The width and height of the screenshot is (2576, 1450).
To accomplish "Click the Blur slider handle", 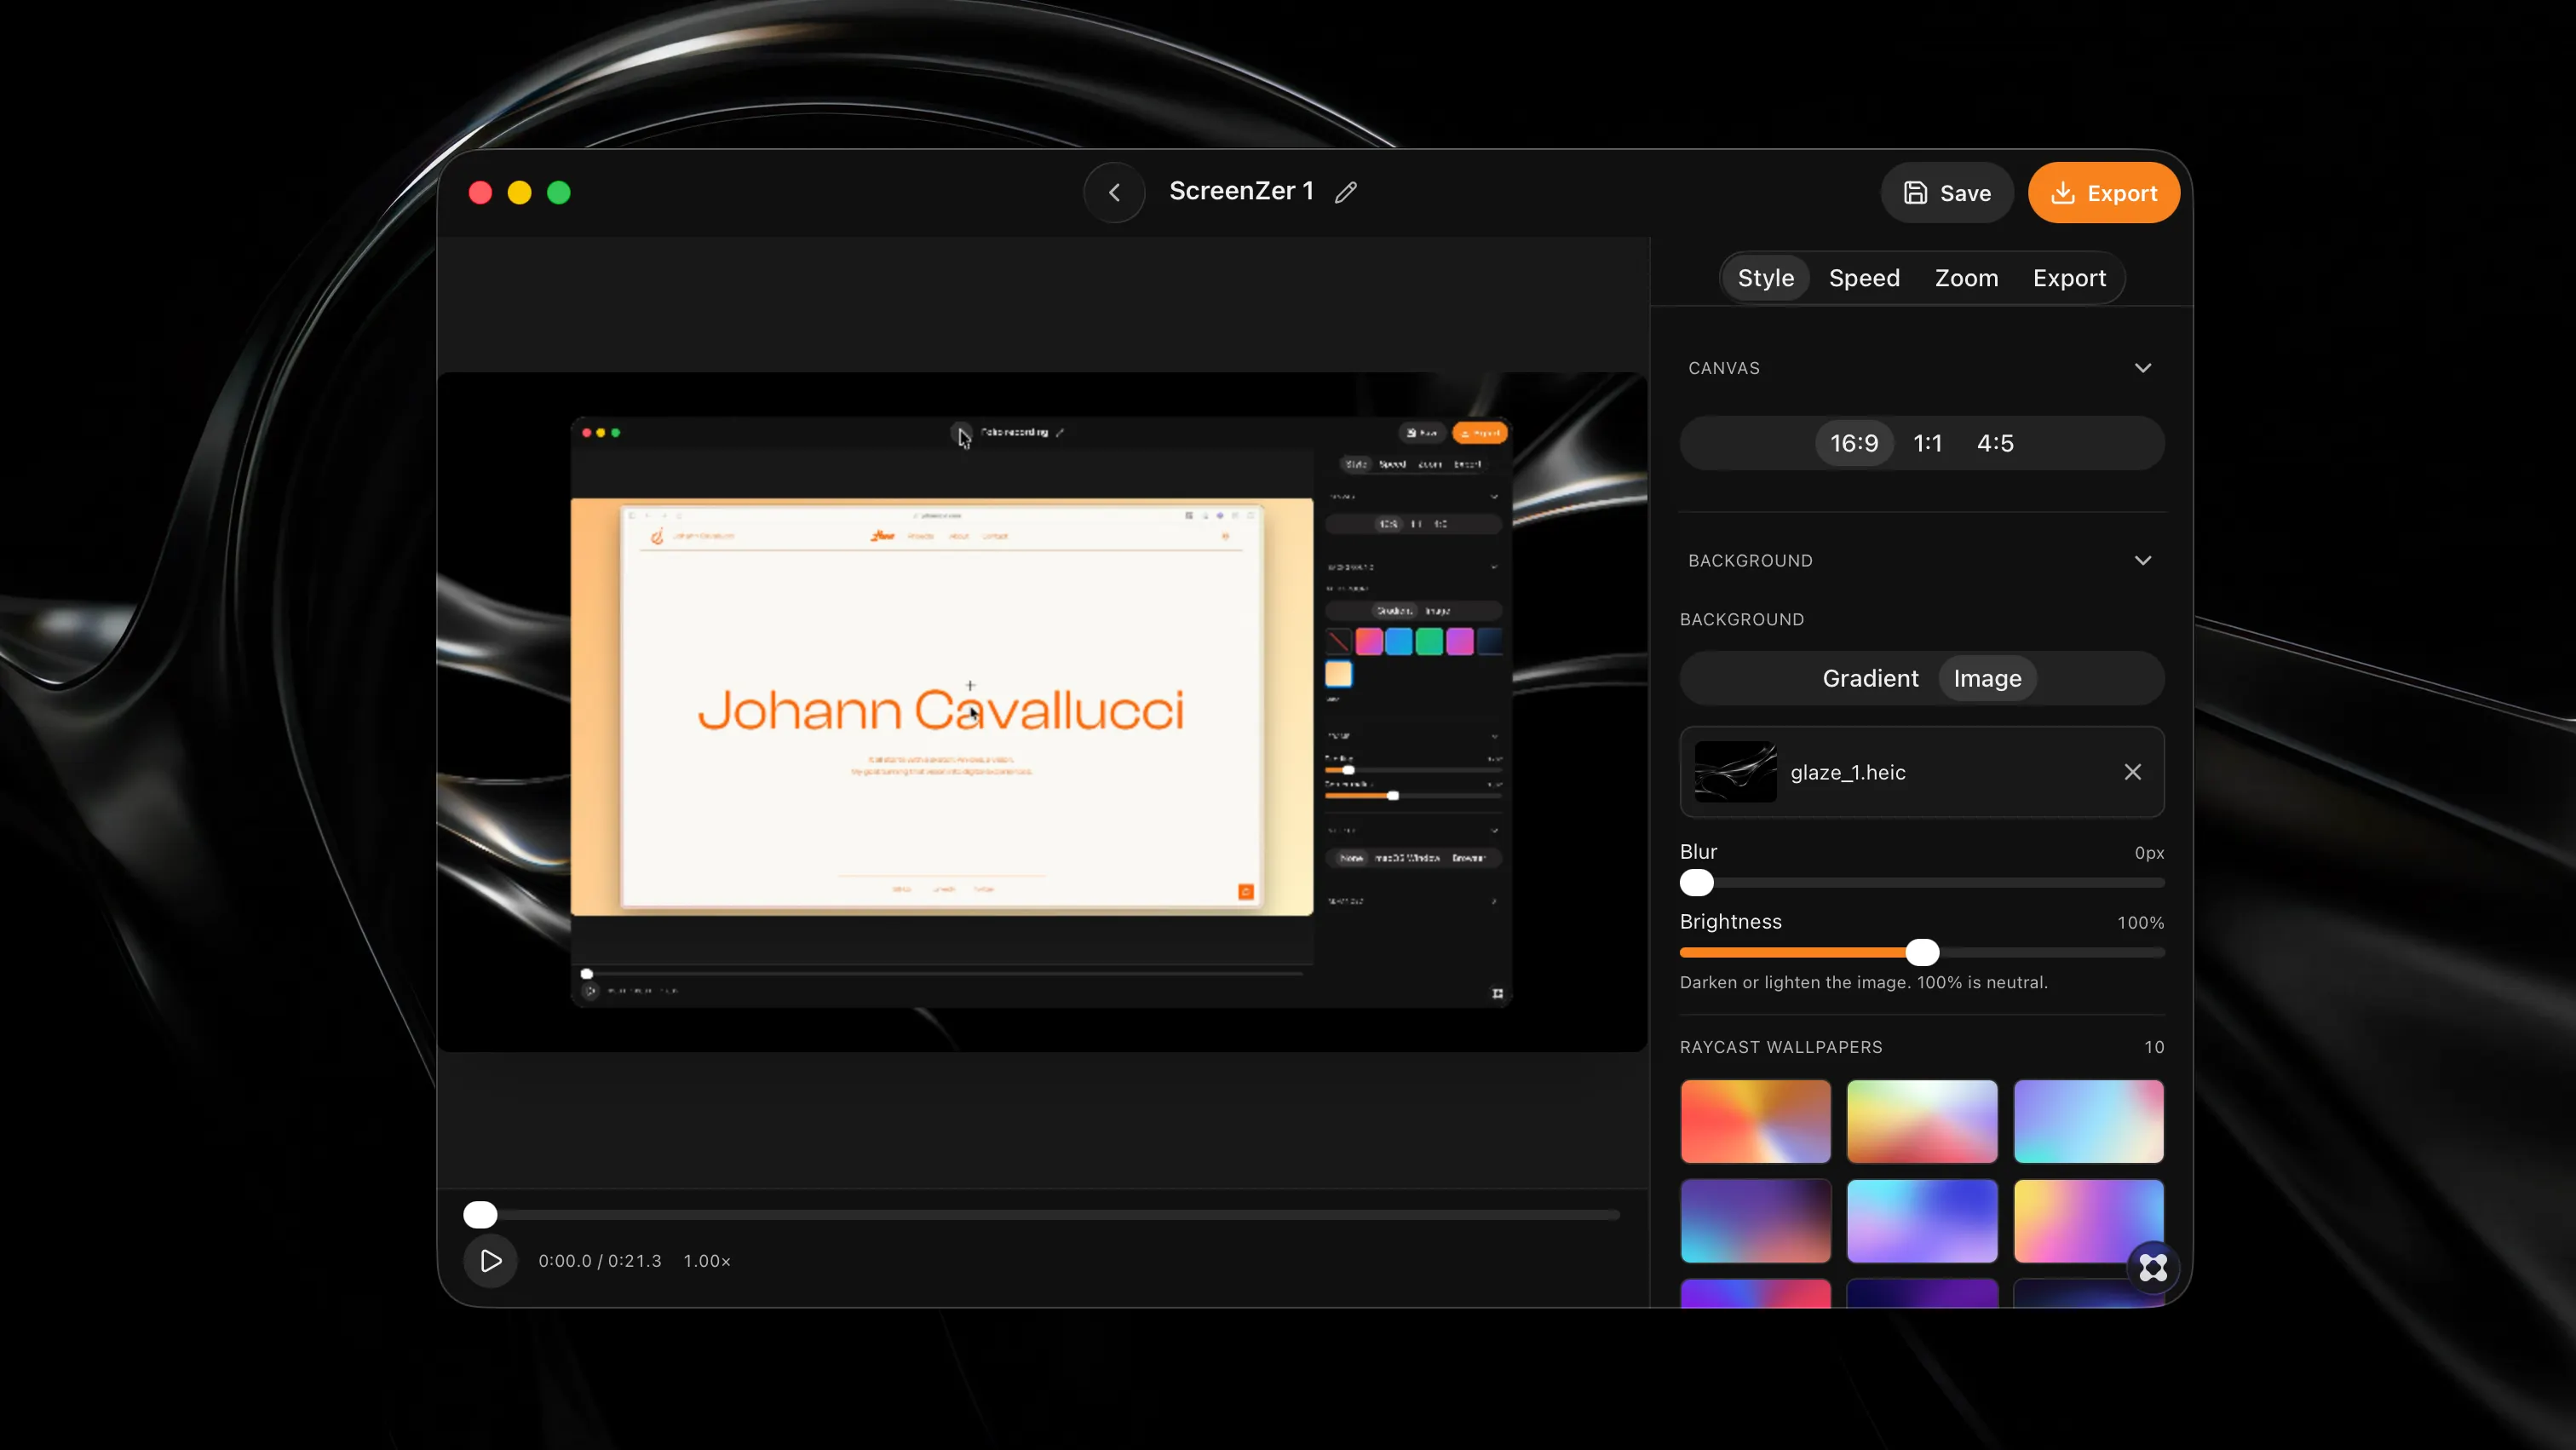I will pyautogui.click(x=1696, y=883).
